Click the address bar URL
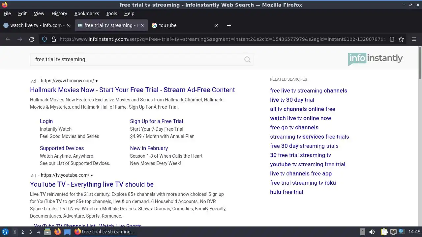Viewport: 422px width, 237px height. tap(222, 39)
